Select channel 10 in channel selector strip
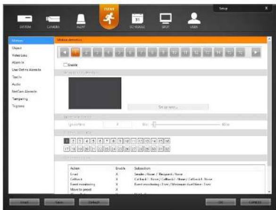Viewport: 276px width, 210px height. 174,52
